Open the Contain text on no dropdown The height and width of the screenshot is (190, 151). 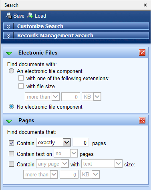click(66, 153)
